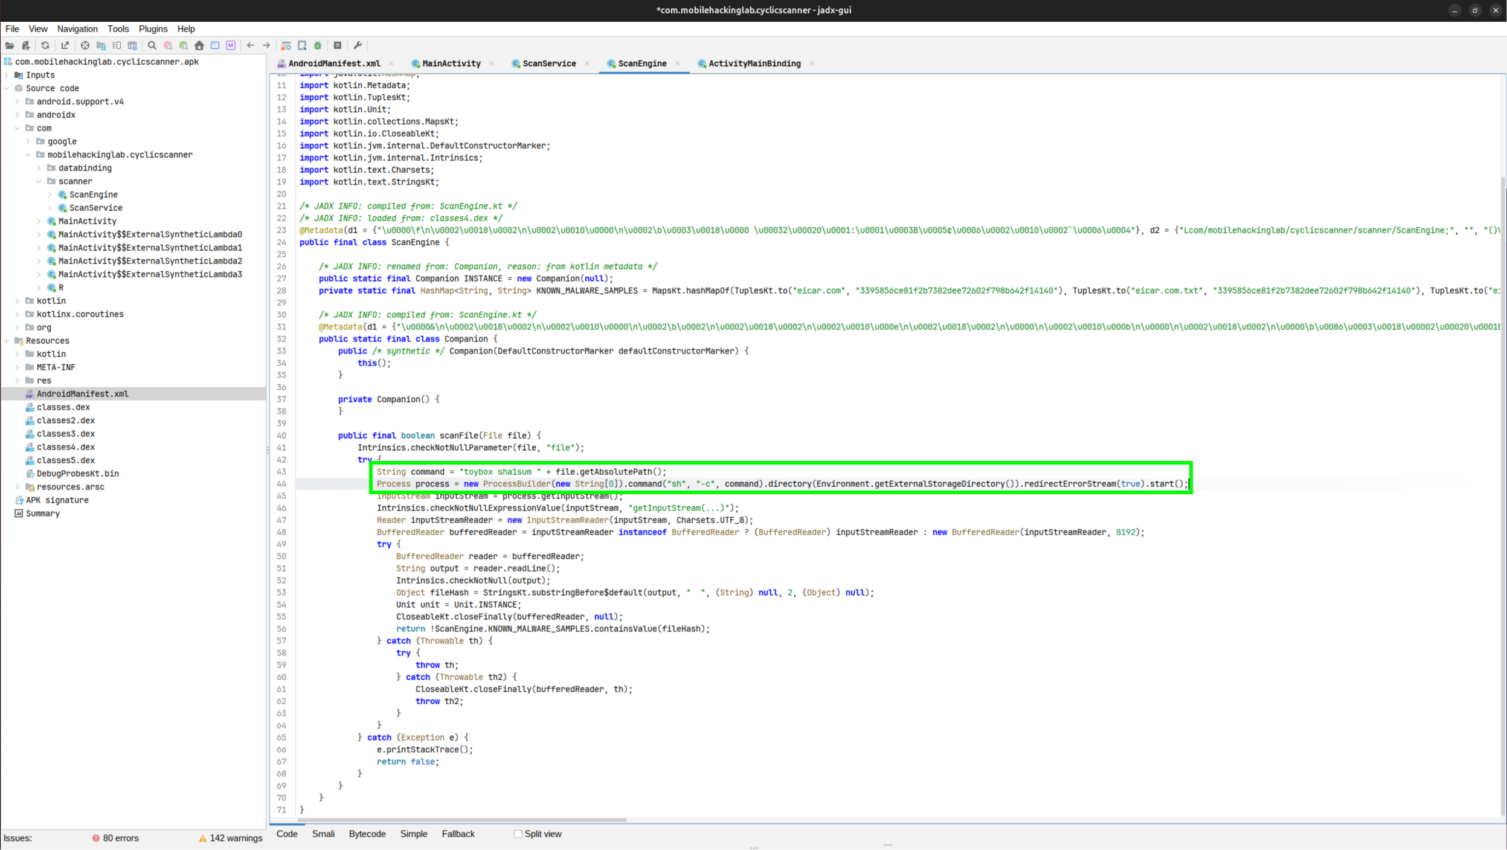The width and height of the screenshot is (1507, 850).
Task: Open the Plugins menu
Action: (x=153, y=29)
